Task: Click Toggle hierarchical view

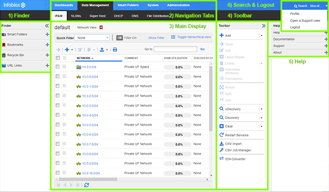Action: (x=194, y=37)
